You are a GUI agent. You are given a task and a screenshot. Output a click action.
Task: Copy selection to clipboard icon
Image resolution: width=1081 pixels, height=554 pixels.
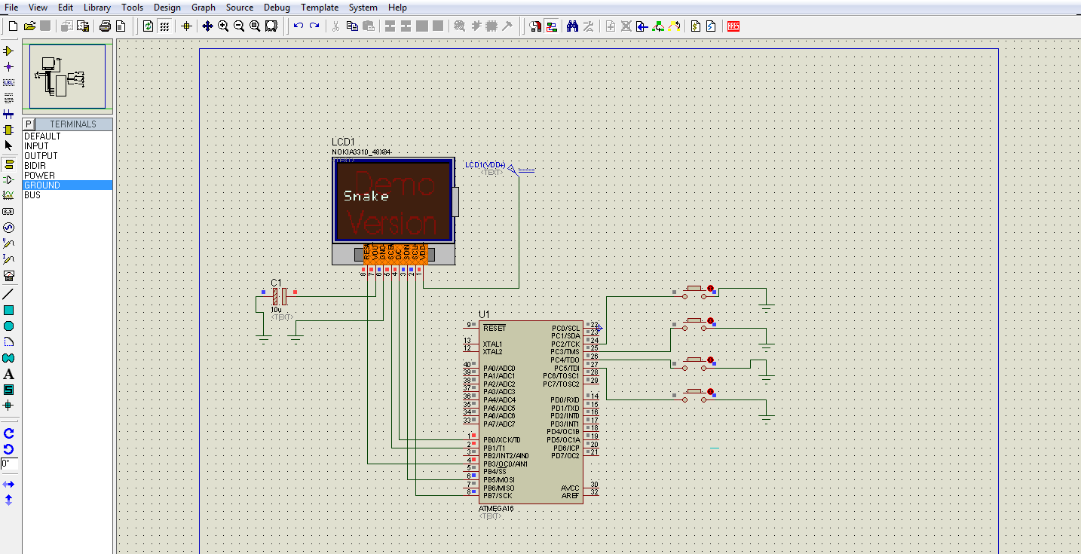(352, 26)
